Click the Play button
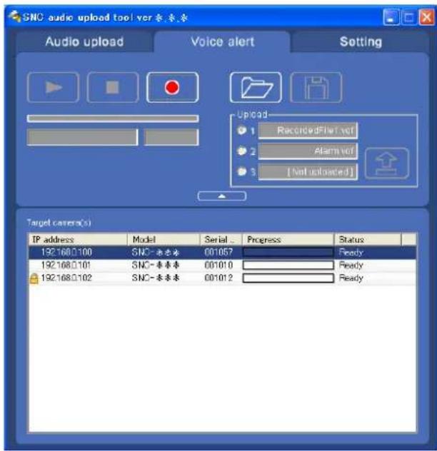Screen dimensions: 437x451 [x=54, y=88]
